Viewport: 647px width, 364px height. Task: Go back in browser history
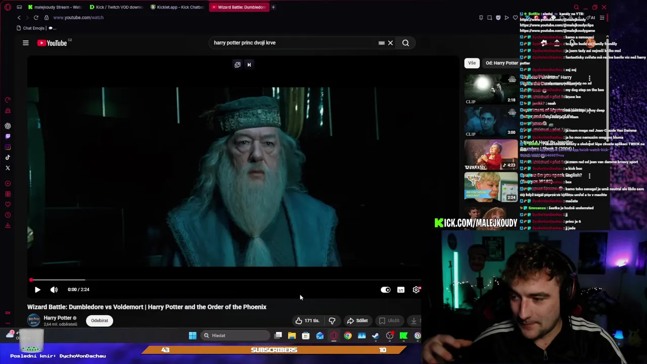(x=19, y=17)
